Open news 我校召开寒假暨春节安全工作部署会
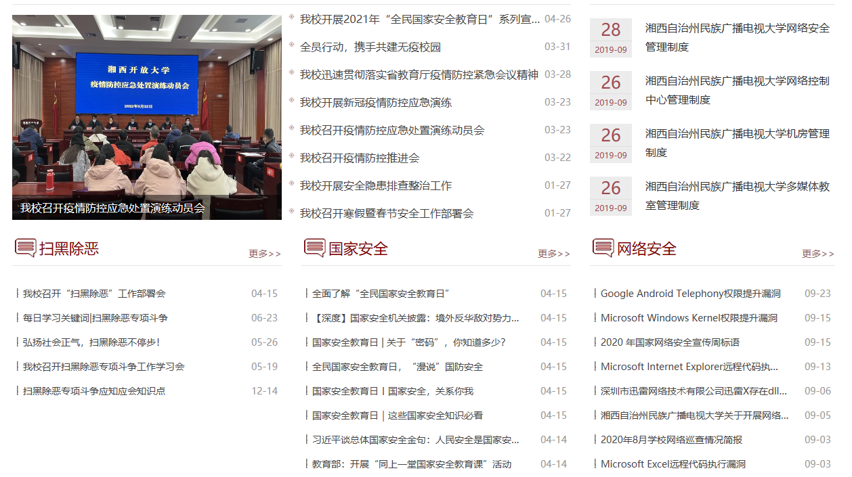Screen dimensions: 852x477 [x=387, y=213]
